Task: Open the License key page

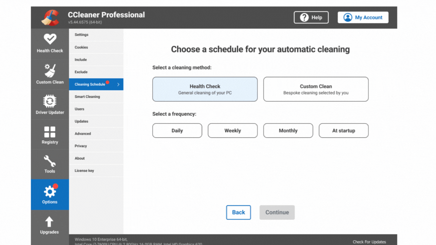Action: coord(96,171)
